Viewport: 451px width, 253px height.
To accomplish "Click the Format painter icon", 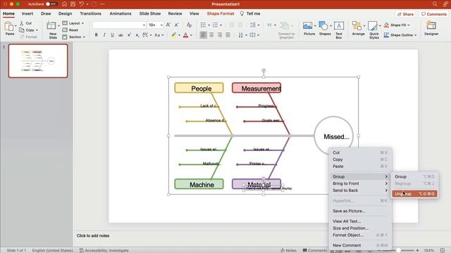I will click(x=22, y=37).
